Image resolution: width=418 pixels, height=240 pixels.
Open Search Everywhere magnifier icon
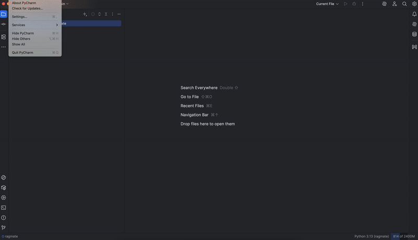pyautogui.click(x=404, y=4)
